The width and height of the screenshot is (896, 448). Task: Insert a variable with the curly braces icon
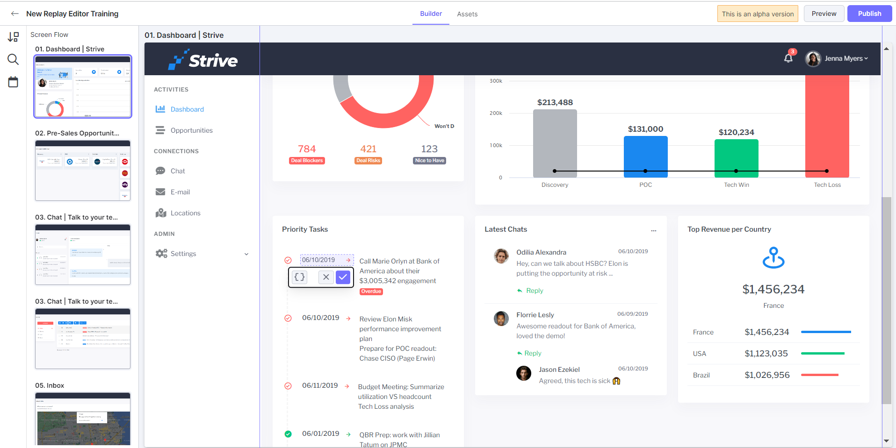point(300,277)
